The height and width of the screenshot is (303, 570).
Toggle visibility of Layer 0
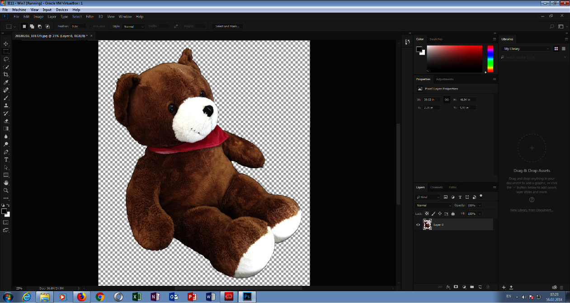click(418, 224)
